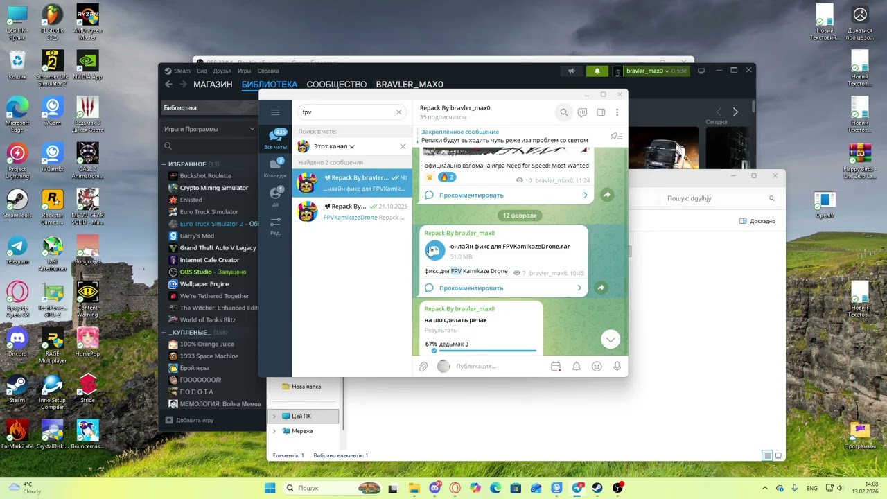
Task: Attach a file to the channel post
Action: (x=423, y=367)
